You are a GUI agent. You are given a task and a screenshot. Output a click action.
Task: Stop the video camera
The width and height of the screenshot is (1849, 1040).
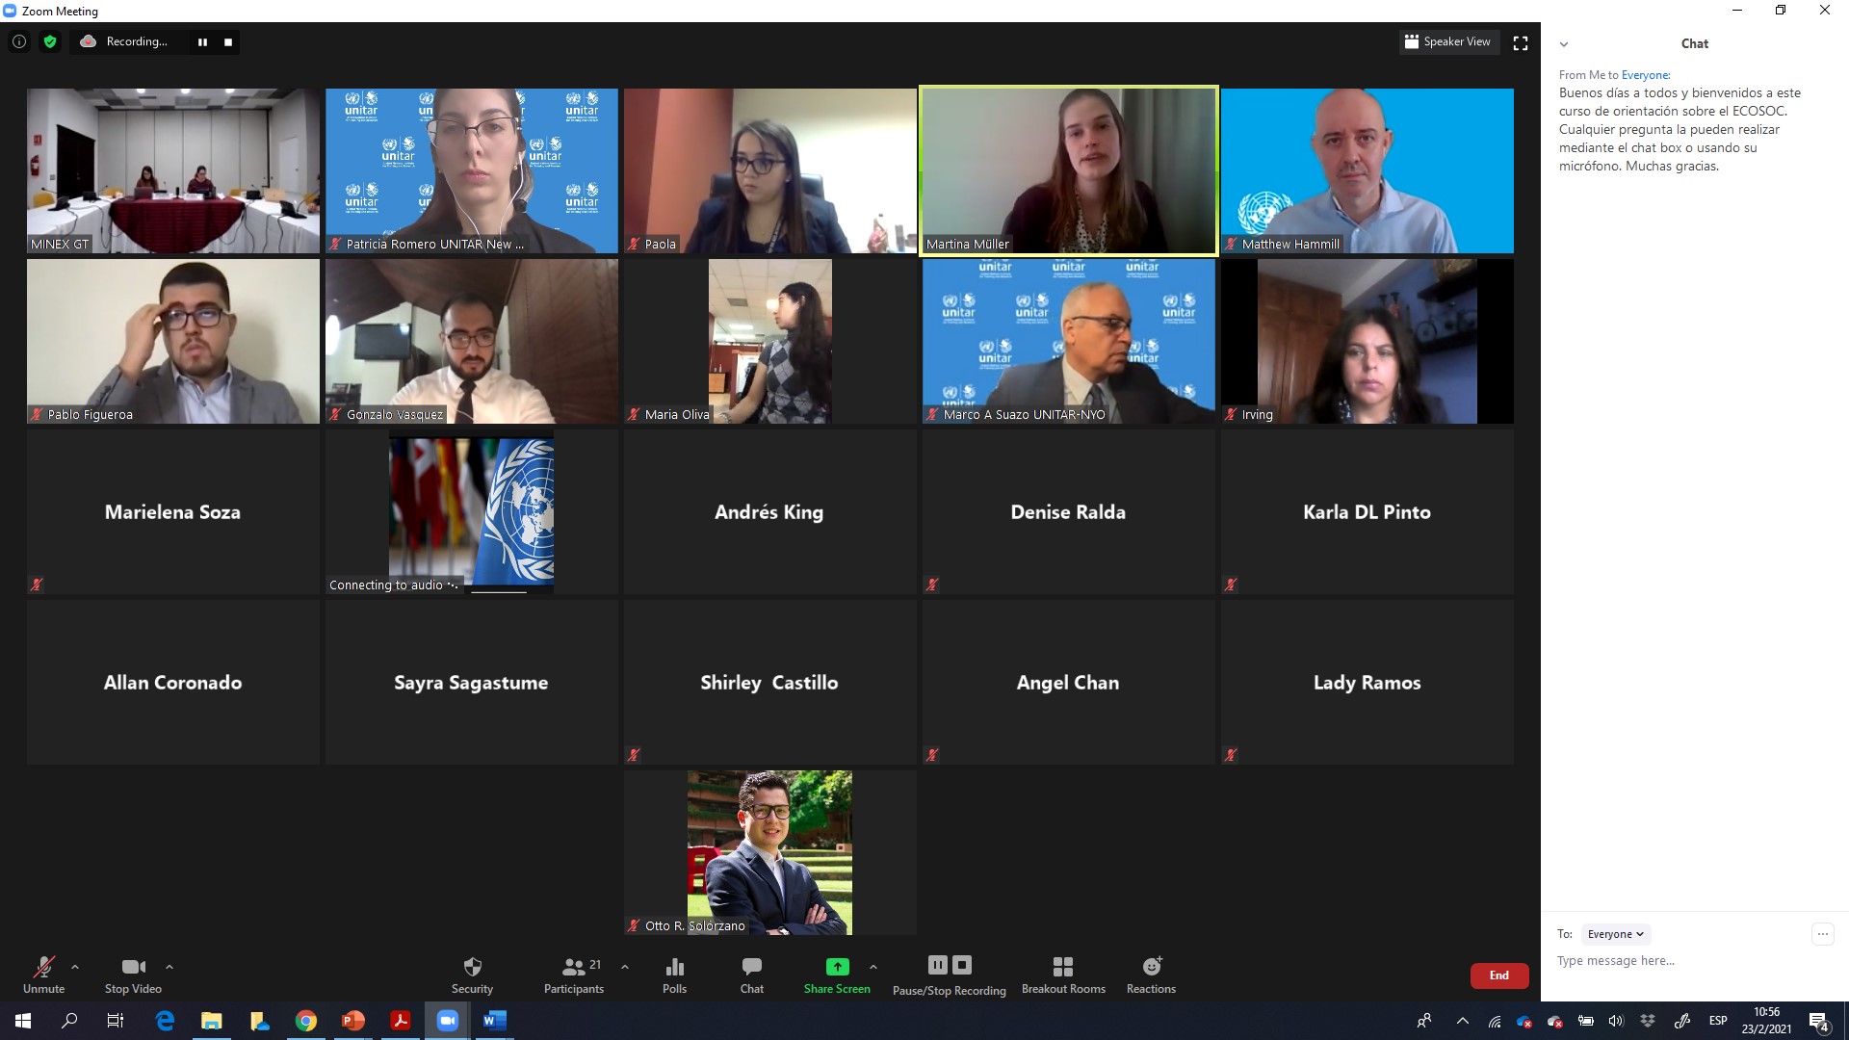pyautogui.click(x=133, y=967)
